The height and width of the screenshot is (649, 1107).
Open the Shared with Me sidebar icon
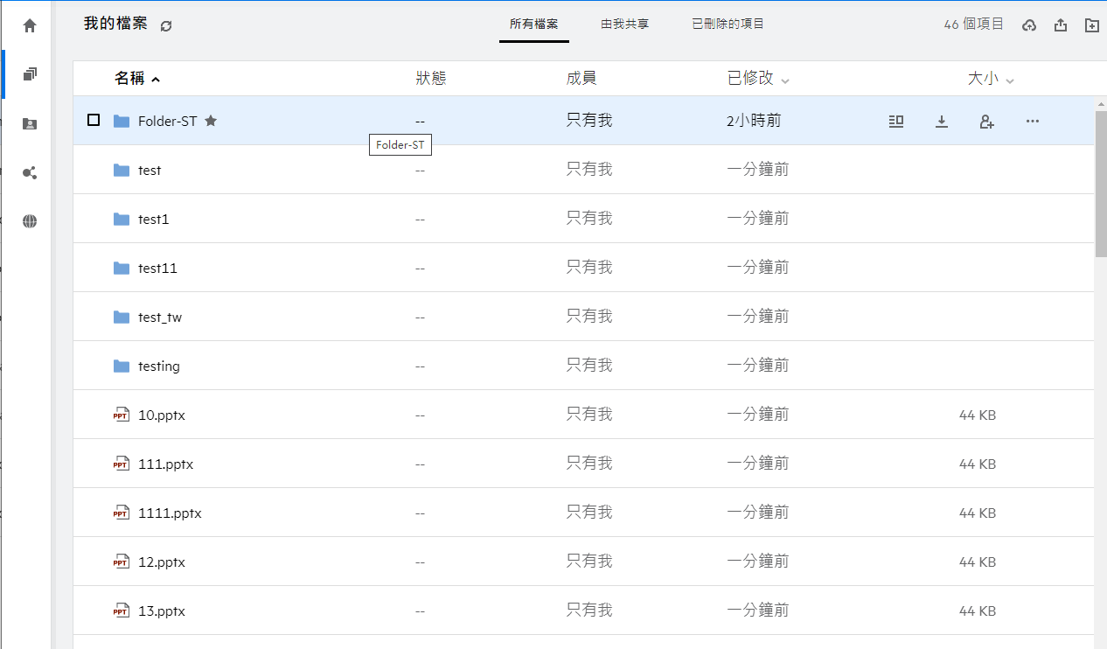30,123
